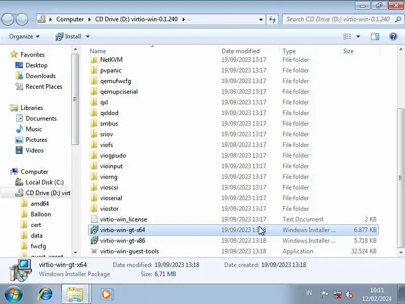Select the qemufwcfg folder icon
This screenshot has height=304, width=405.
click(94, 81)
